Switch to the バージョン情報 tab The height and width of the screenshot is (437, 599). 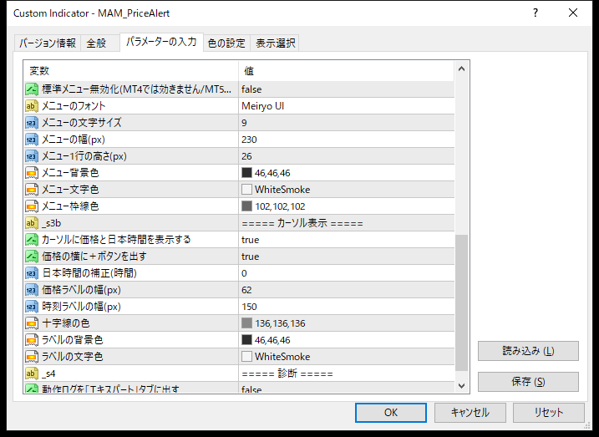click(48, 43)
